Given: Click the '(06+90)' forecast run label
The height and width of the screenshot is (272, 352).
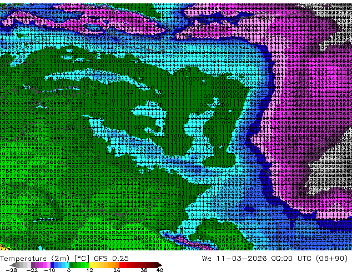Looking at the screenshot, I should pos(333,259).
